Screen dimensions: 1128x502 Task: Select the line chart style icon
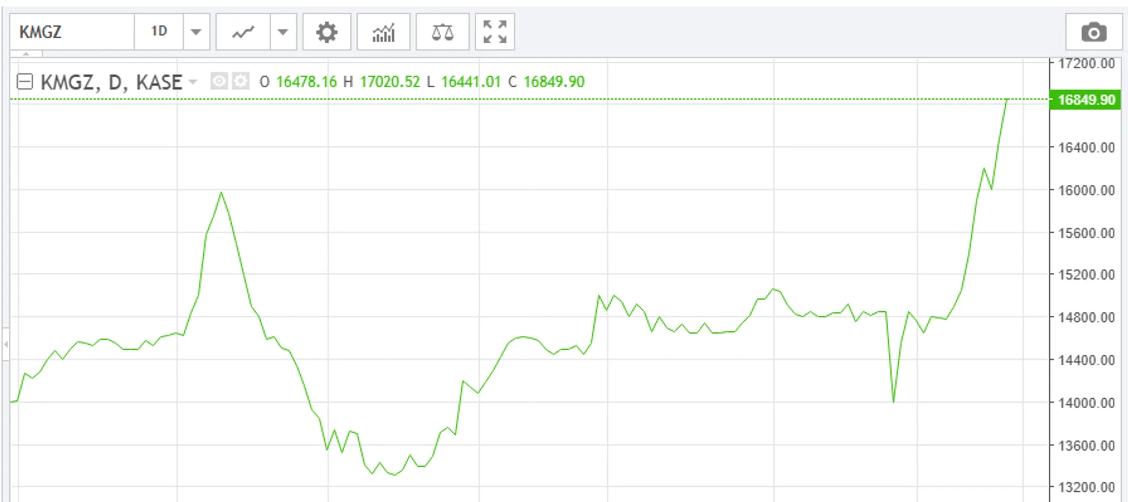pos(243,32)
